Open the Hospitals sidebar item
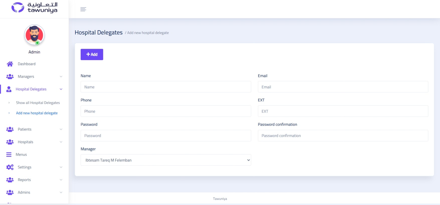440x205 pixels. (25, 142)
